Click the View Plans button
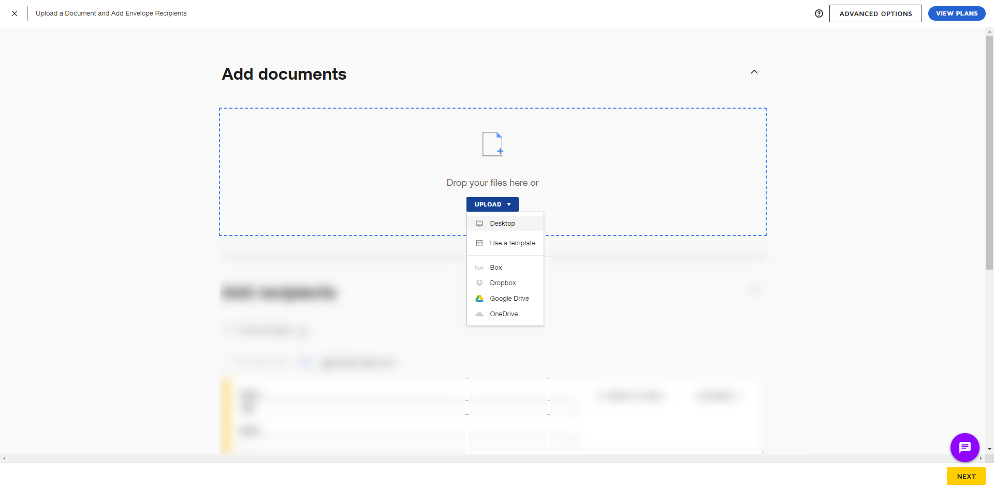The width and height of the screenshot is (994, 489). [x=957, y=13]
